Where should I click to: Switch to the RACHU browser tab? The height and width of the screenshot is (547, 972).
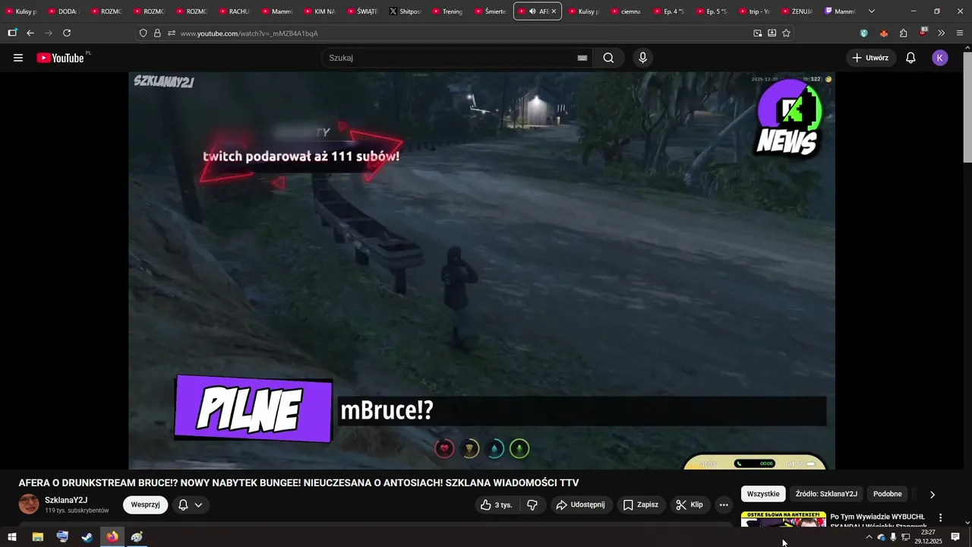pos(235,11)
